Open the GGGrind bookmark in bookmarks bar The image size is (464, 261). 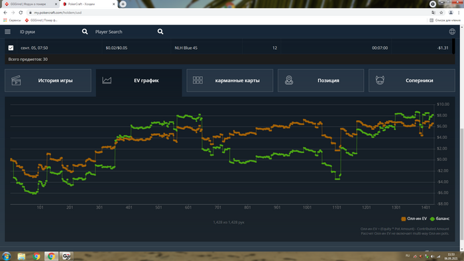[41, 20]
